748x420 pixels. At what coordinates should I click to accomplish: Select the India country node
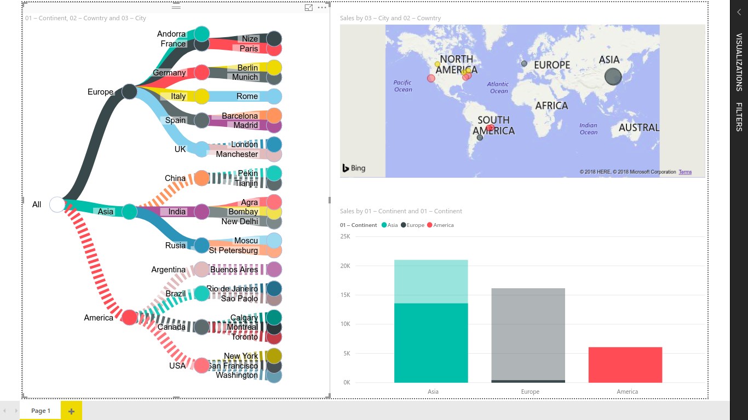click(202, 212)
